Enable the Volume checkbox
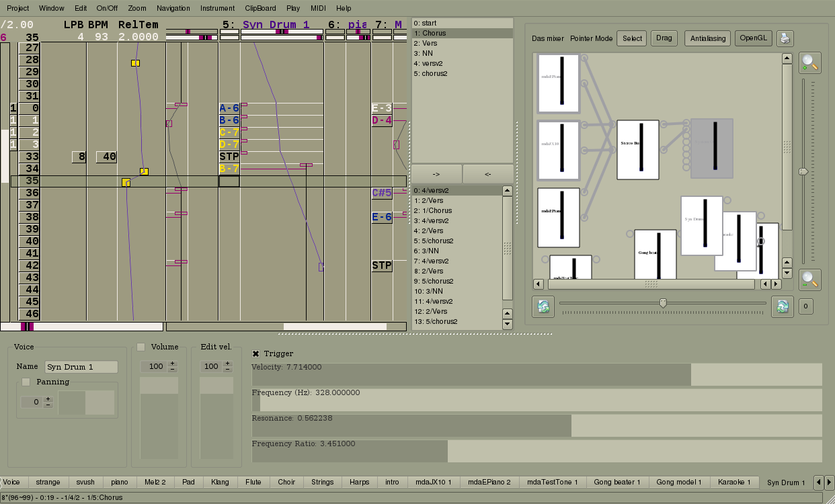The image size is (835, 504). 141,347
